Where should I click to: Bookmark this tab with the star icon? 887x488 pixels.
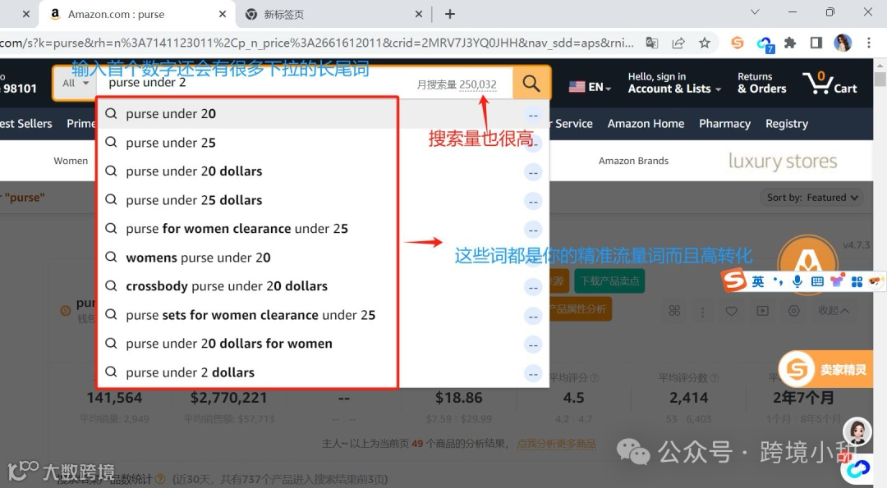pos(705,43)
